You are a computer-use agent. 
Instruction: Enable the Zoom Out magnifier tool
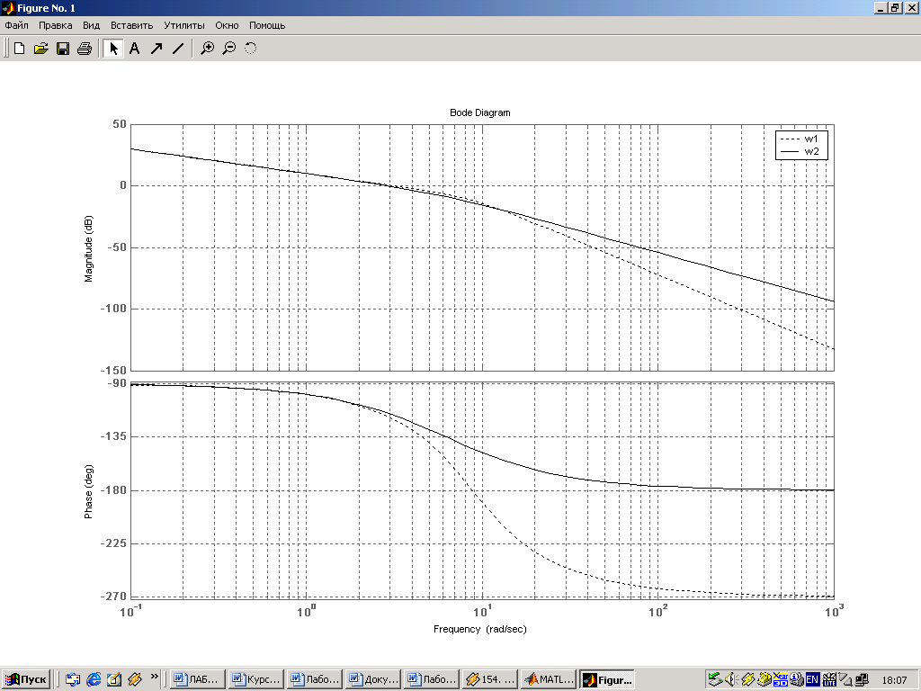tap(229, 49)
